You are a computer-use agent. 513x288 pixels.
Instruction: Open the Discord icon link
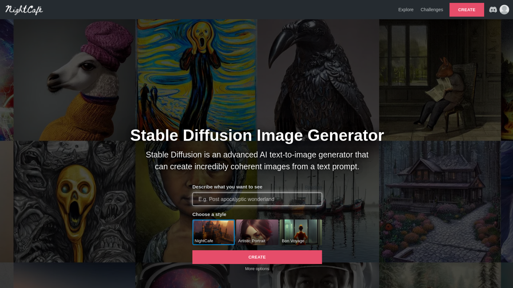[493, 10]
